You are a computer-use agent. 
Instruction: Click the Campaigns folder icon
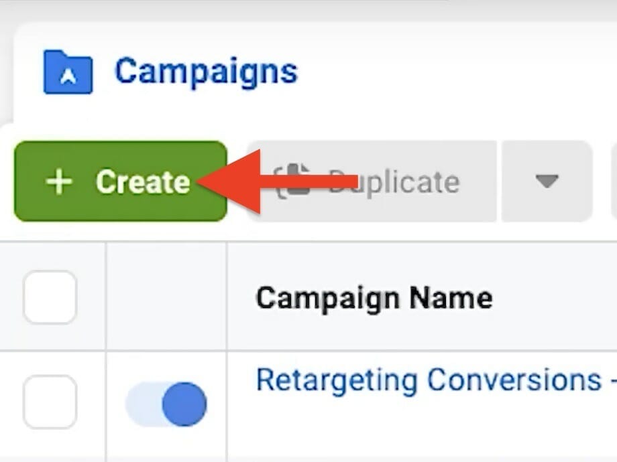click(68, 72)
